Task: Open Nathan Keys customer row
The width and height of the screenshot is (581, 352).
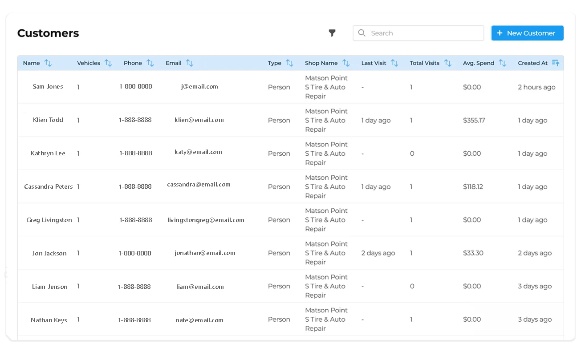Action: point(49,320)
